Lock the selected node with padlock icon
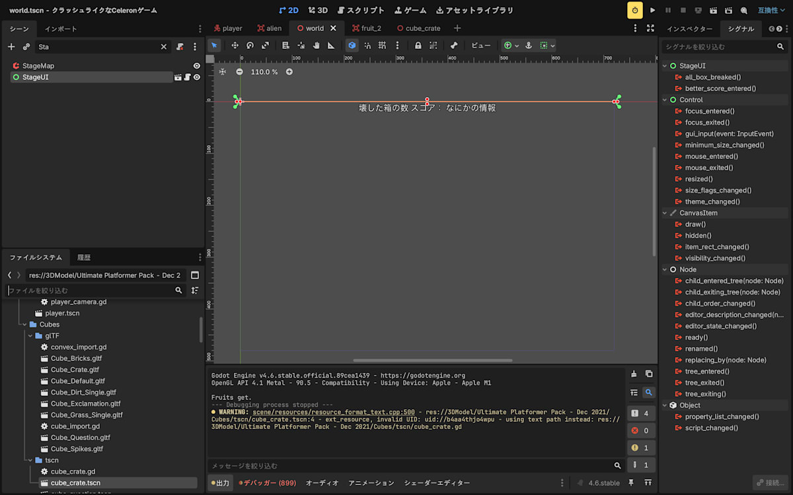Viewport: 793px width, 495px height. (418, 46)
